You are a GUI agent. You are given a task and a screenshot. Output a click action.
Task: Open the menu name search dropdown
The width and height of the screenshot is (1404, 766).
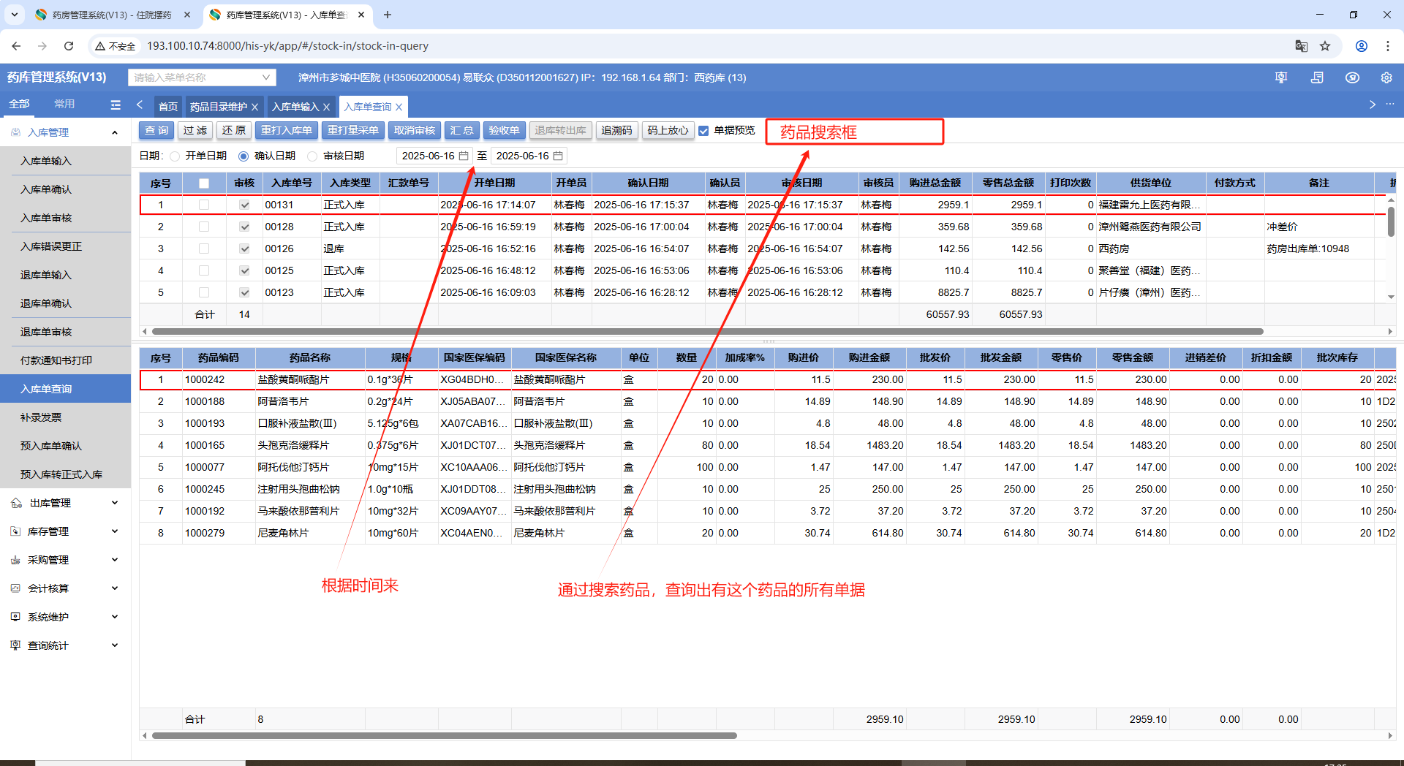tap(202, 77)
